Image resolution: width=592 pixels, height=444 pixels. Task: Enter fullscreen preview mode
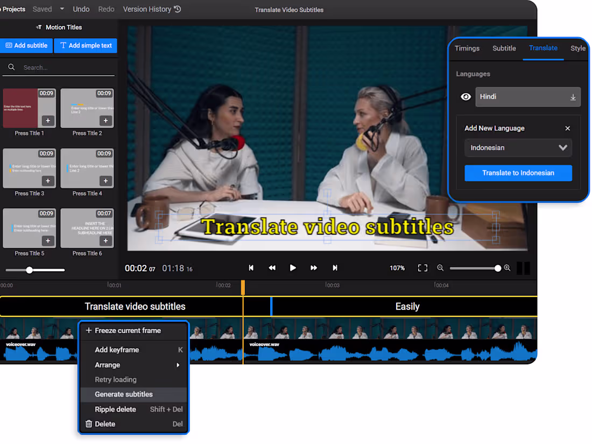click(422, 267)
